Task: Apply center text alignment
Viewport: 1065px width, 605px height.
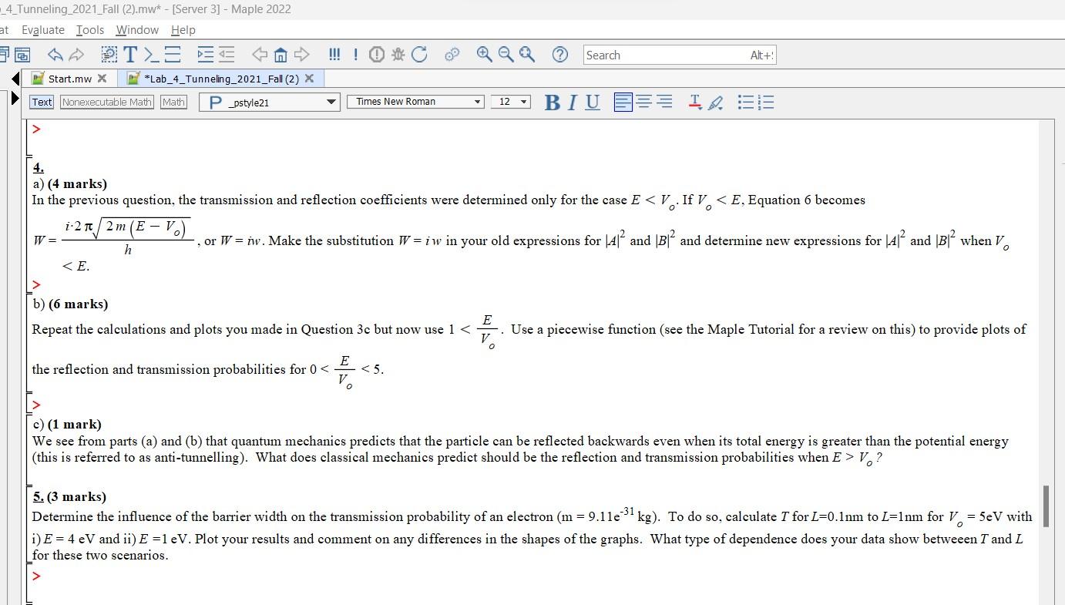Action: tap(643, 101)
